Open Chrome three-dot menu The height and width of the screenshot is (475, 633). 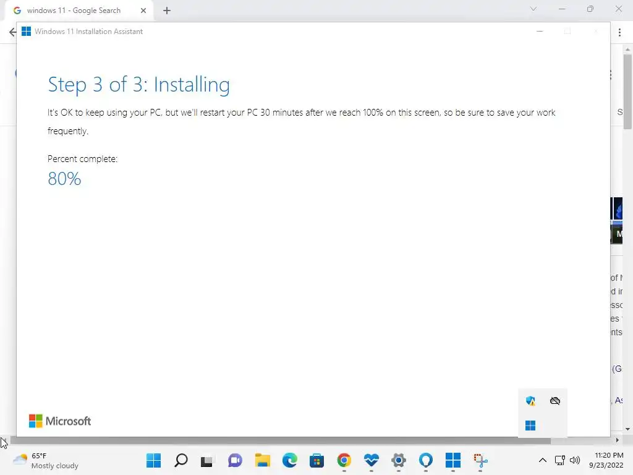(x=619, y=32)
